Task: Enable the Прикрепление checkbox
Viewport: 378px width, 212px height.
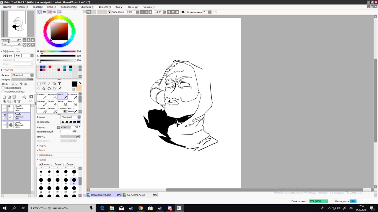Action: [x=3, y=88]
